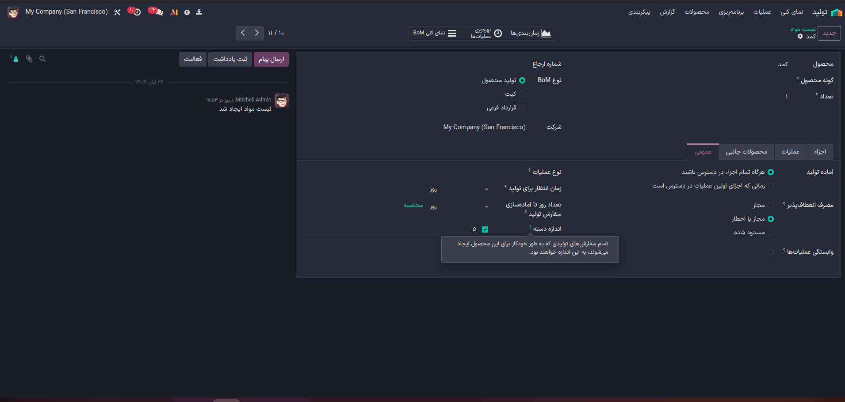The width and height of the screenshot is (845, 402).
Task: Click the جدید new record button
Action: 829,33
